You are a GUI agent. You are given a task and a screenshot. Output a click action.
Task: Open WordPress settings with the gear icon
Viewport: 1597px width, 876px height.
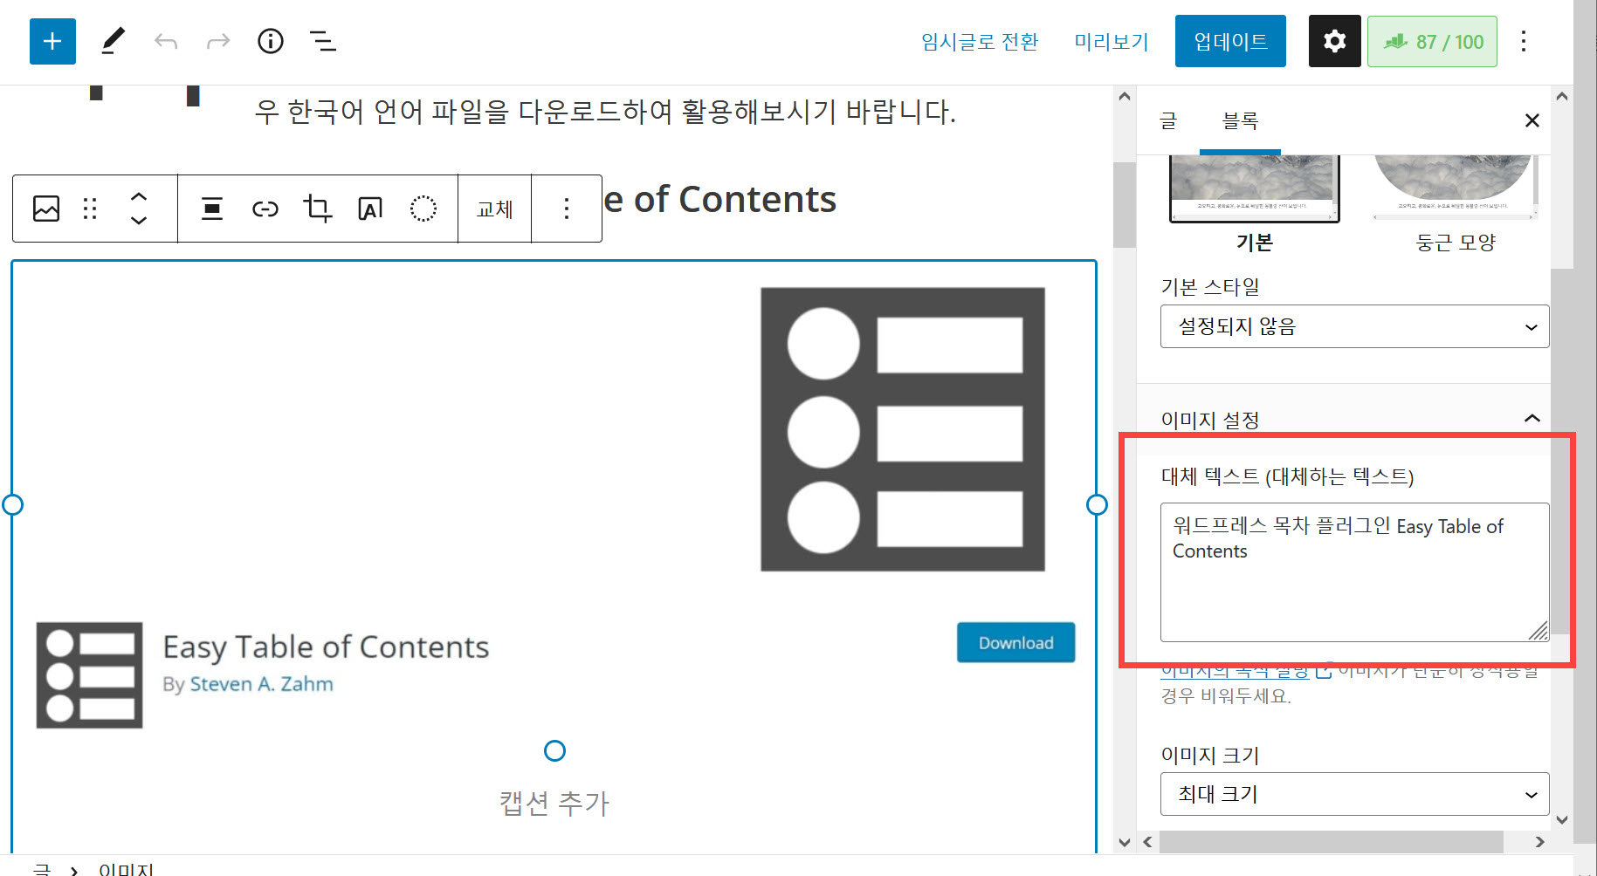click(1334, 41)
